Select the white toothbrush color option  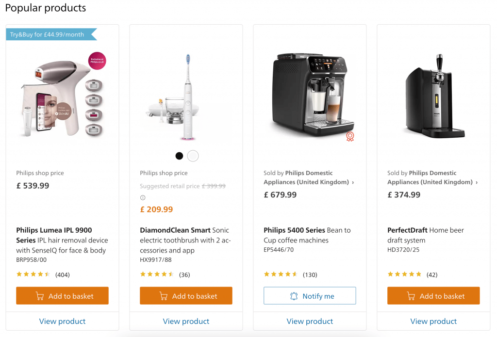(193, 156)
